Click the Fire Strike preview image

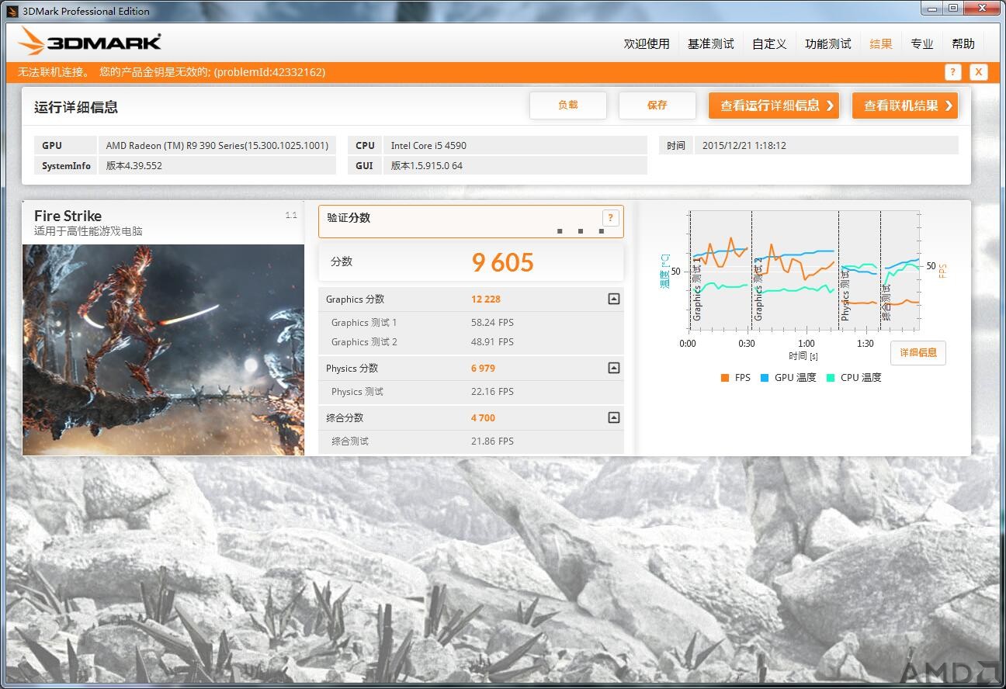[164, 350]
